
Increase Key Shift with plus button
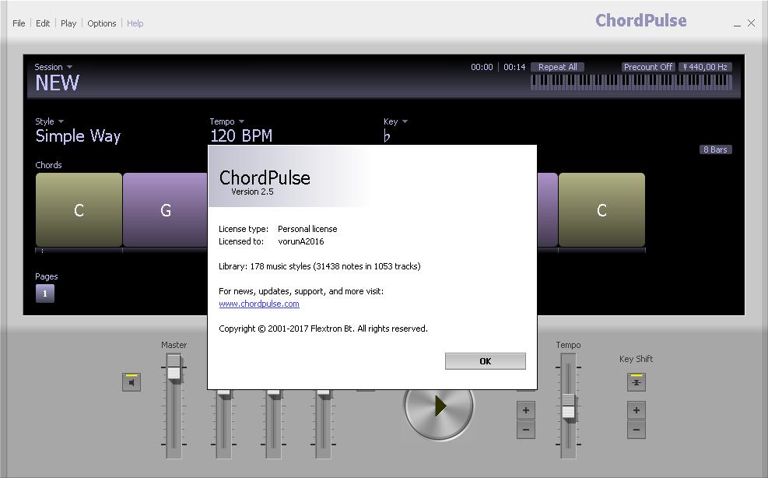click(636, 410)
